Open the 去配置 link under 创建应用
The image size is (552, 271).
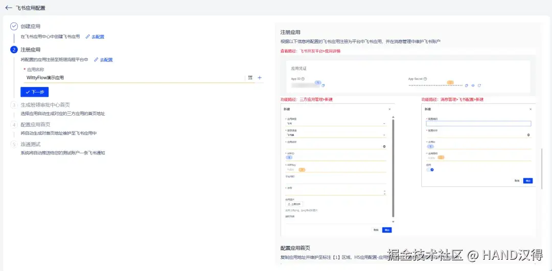tap(98, 37)
